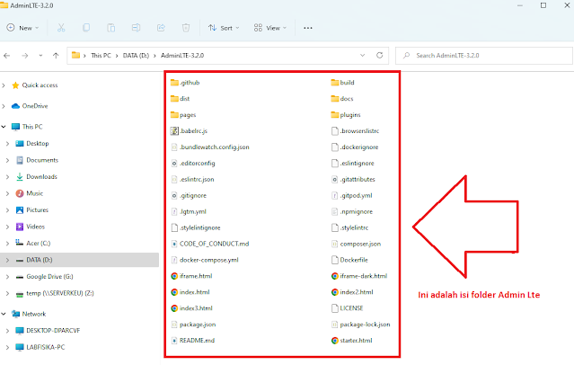Image resolution: width=574 pixels, height=365 pixels.
Task: Select the .gitignore file
Action: [193, 195]
